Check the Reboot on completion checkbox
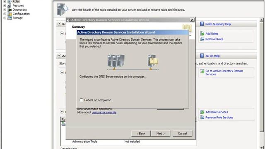Image resolution: width=265 pixels, height=149 pixels. pos(81,100)
